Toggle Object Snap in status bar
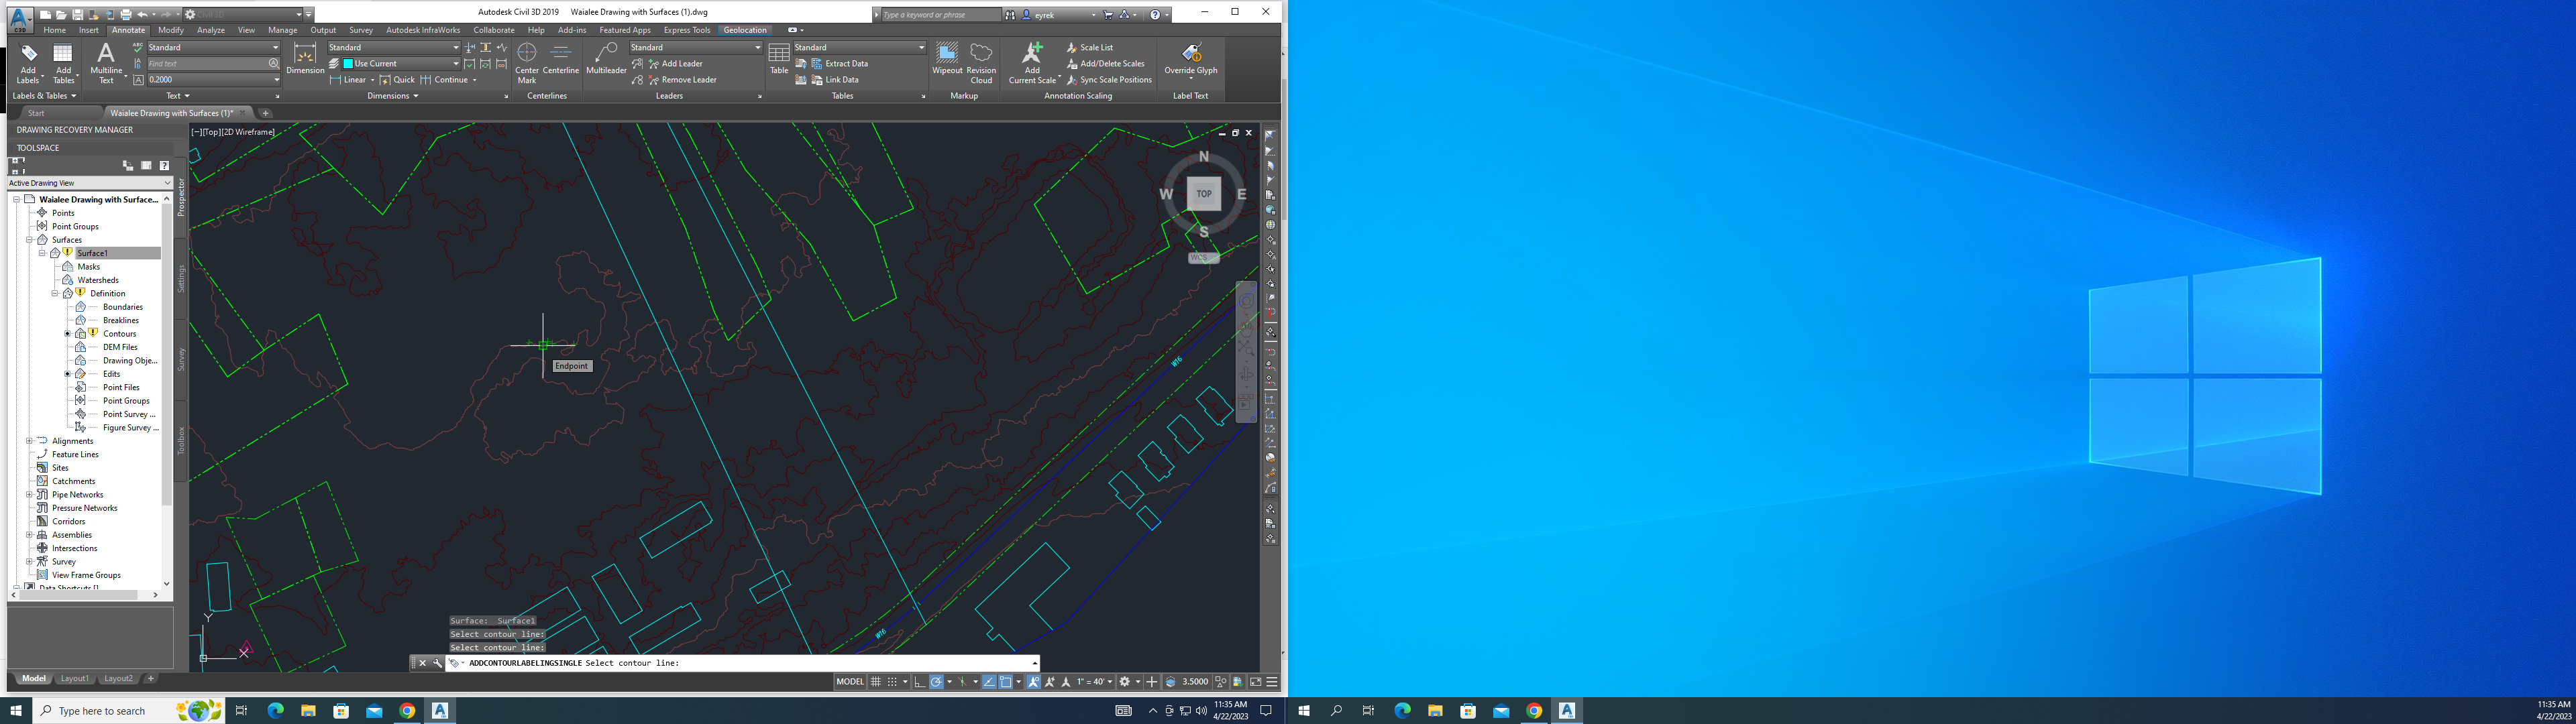2576x724 pixels. point(1006,682)
